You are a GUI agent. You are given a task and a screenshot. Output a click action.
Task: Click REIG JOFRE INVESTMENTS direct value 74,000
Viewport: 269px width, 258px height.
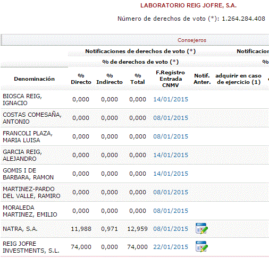tap(81, 247)
